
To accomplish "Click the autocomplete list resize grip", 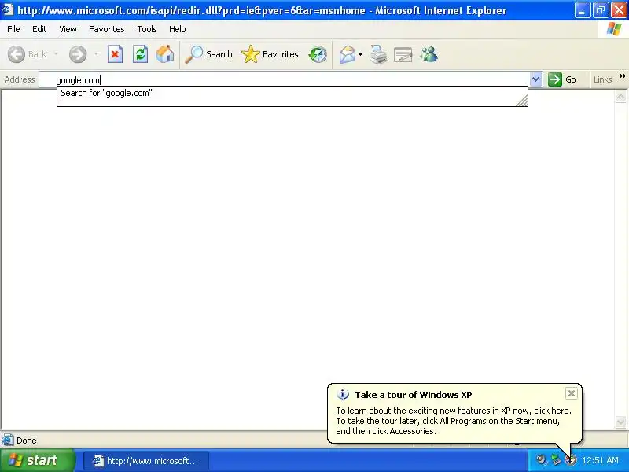I will [x=522, y=101].
